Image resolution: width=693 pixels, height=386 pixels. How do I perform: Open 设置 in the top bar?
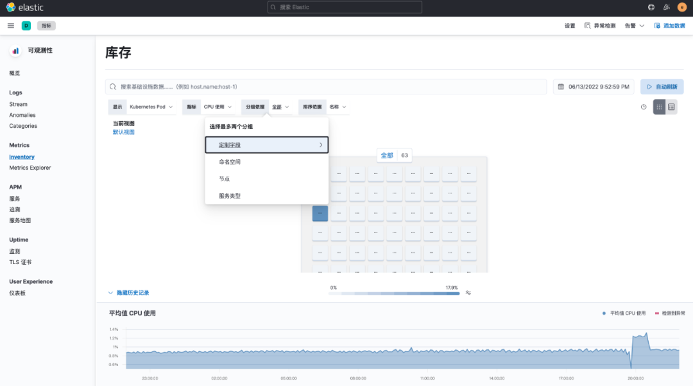[570, 26]
